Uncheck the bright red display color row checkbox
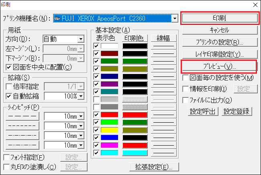 click(96, 115)
